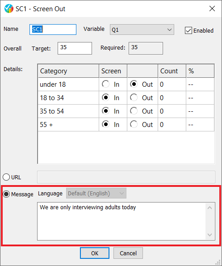Image resolution: width=222 pixels, height=266 pixels.
Task: Click the message box scroll down arrow
Action: point(210,235)
